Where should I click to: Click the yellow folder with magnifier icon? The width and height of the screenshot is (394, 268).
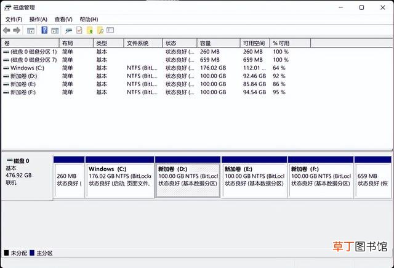(100, 30)
